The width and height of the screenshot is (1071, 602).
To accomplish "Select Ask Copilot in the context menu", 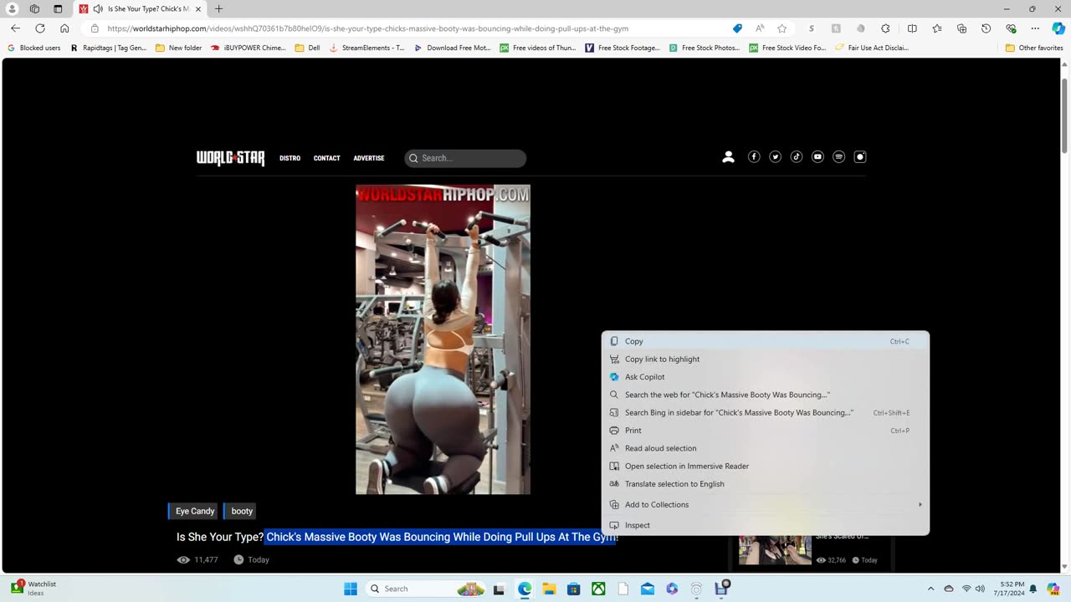I will click(x=765, y=377).
